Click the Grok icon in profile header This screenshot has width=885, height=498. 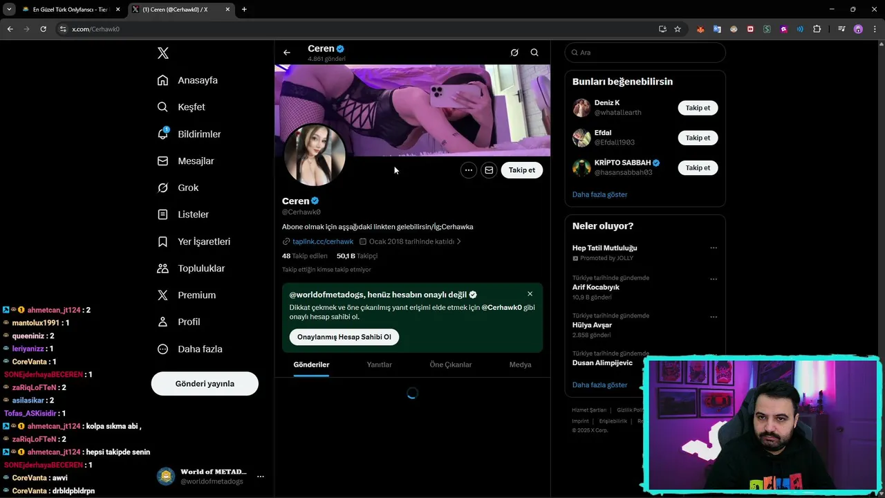click(x=514, y=53)
